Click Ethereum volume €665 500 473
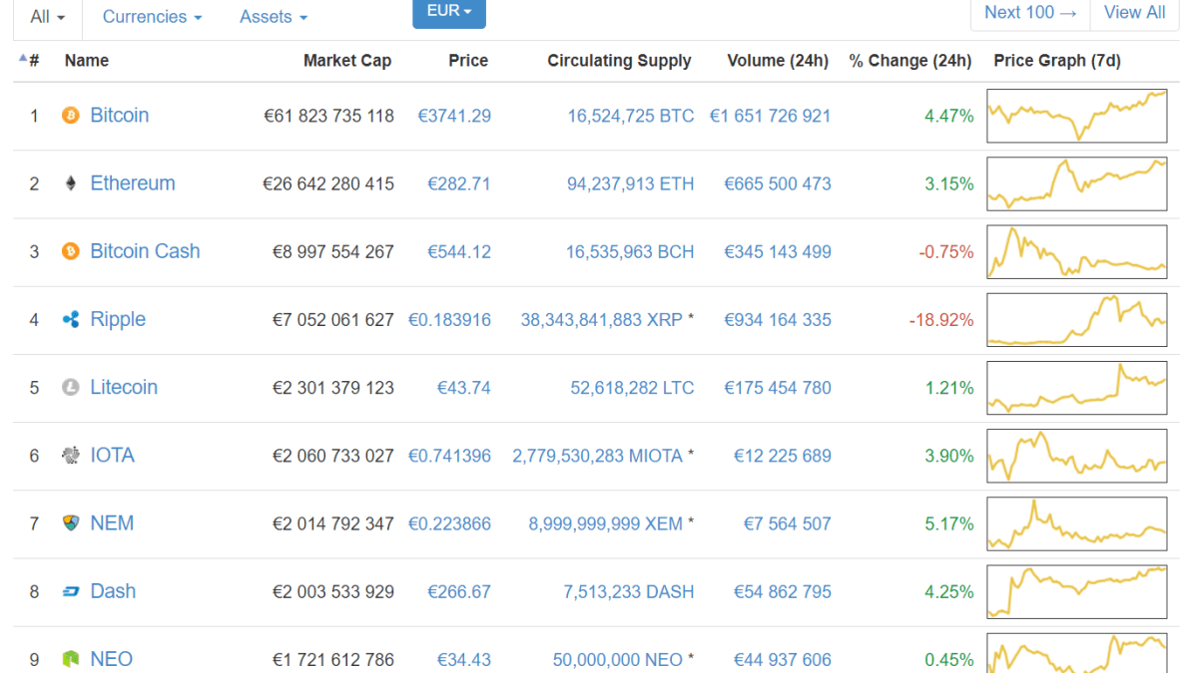The image size is (1198, 673). point(778,183)
